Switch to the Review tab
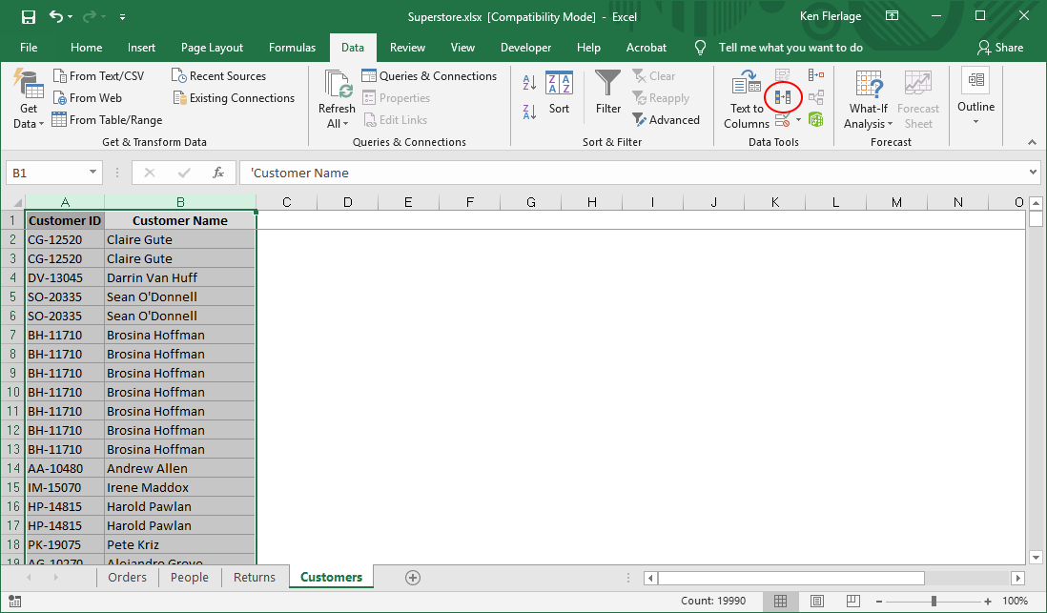The height and width of the screenshot is (613, 1047). tap(407, 48)
